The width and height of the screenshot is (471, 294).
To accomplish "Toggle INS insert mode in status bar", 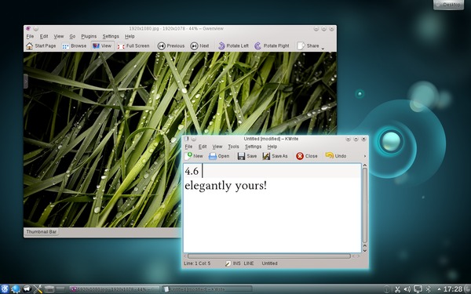I will pos(236,263).
